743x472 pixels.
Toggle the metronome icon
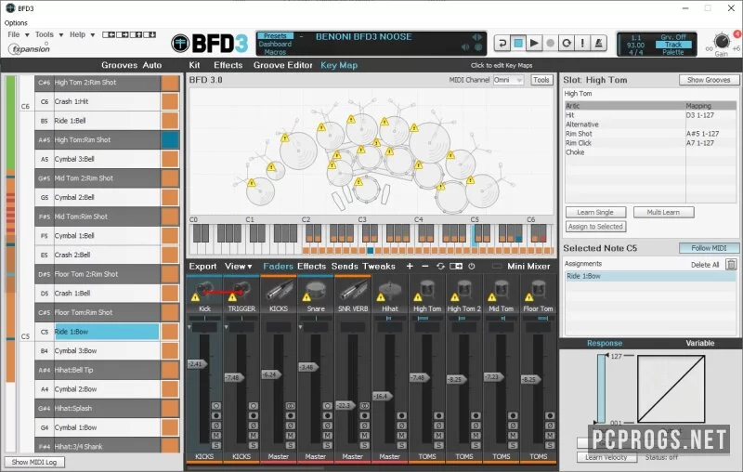(598, 43)
